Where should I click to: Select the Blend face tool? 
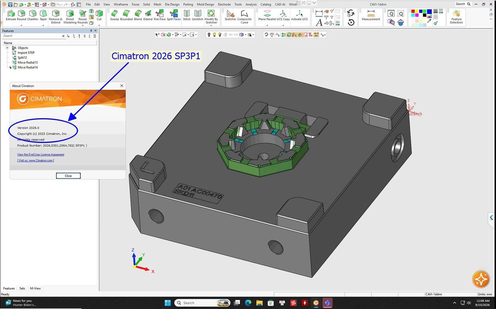point(138,16)
